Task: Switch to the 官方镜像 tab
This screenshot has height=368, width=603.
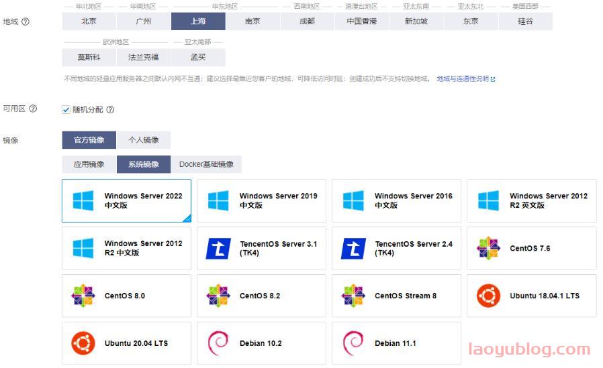Action: (x=89, y=140)
